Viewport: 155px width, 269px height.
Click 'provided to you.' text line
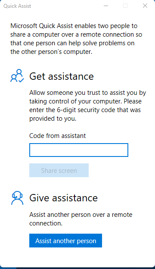click(x=53, y=119)
